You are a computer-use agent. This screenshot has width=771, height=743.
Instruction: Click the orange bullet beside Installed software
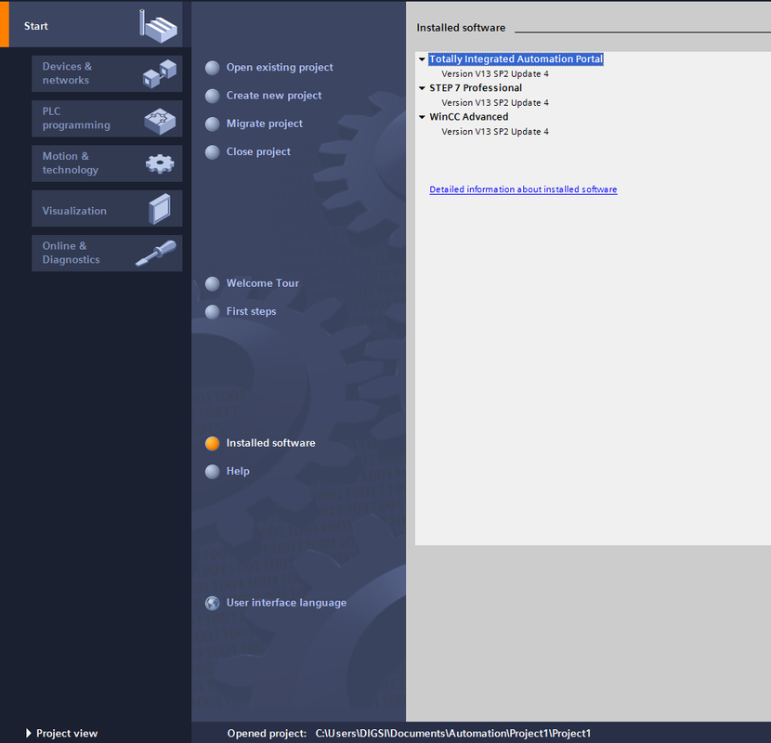213,444
